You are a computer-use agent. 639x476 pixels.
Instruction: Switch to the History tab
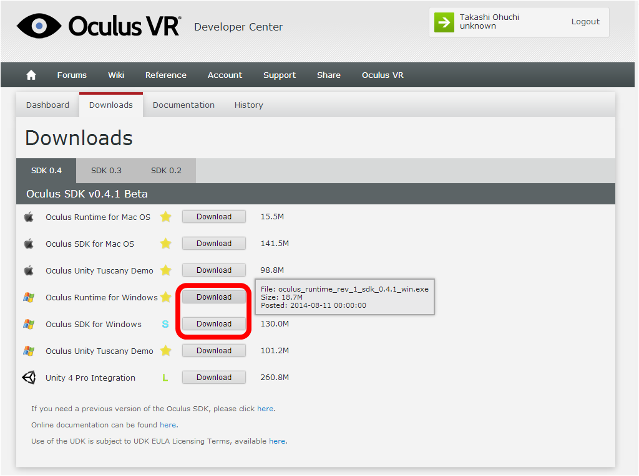tap(248, 105)
